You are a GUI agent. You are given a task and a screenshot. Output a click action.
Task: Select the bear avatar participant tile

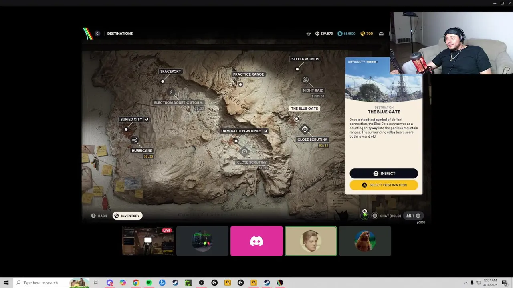(x=365, y=241)
